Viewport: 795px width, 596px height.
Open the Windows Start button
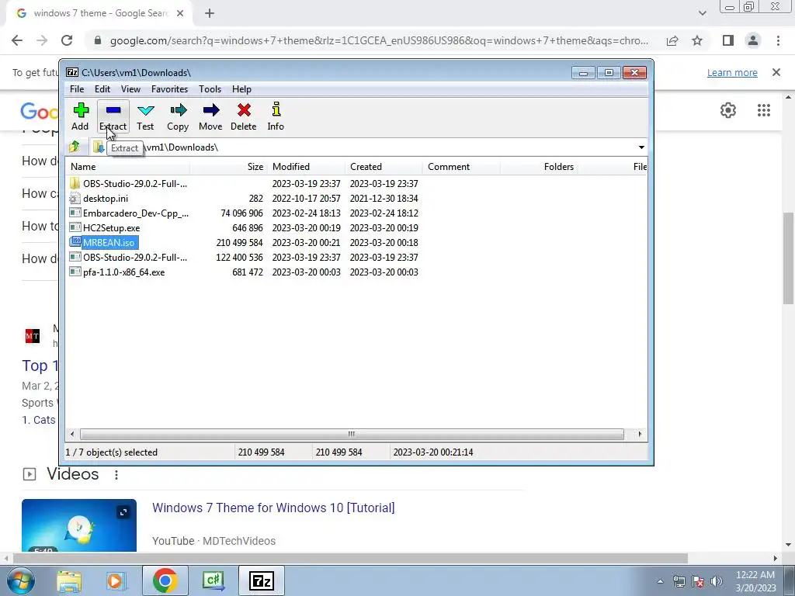pos(21,580)
